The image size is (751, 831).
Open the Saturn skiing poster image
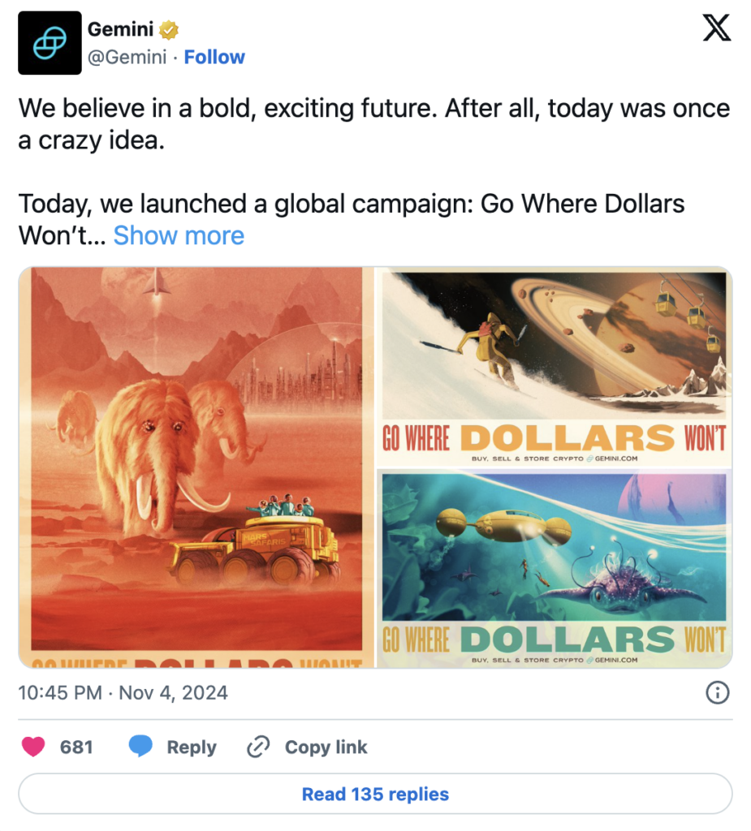coord(555,368)
